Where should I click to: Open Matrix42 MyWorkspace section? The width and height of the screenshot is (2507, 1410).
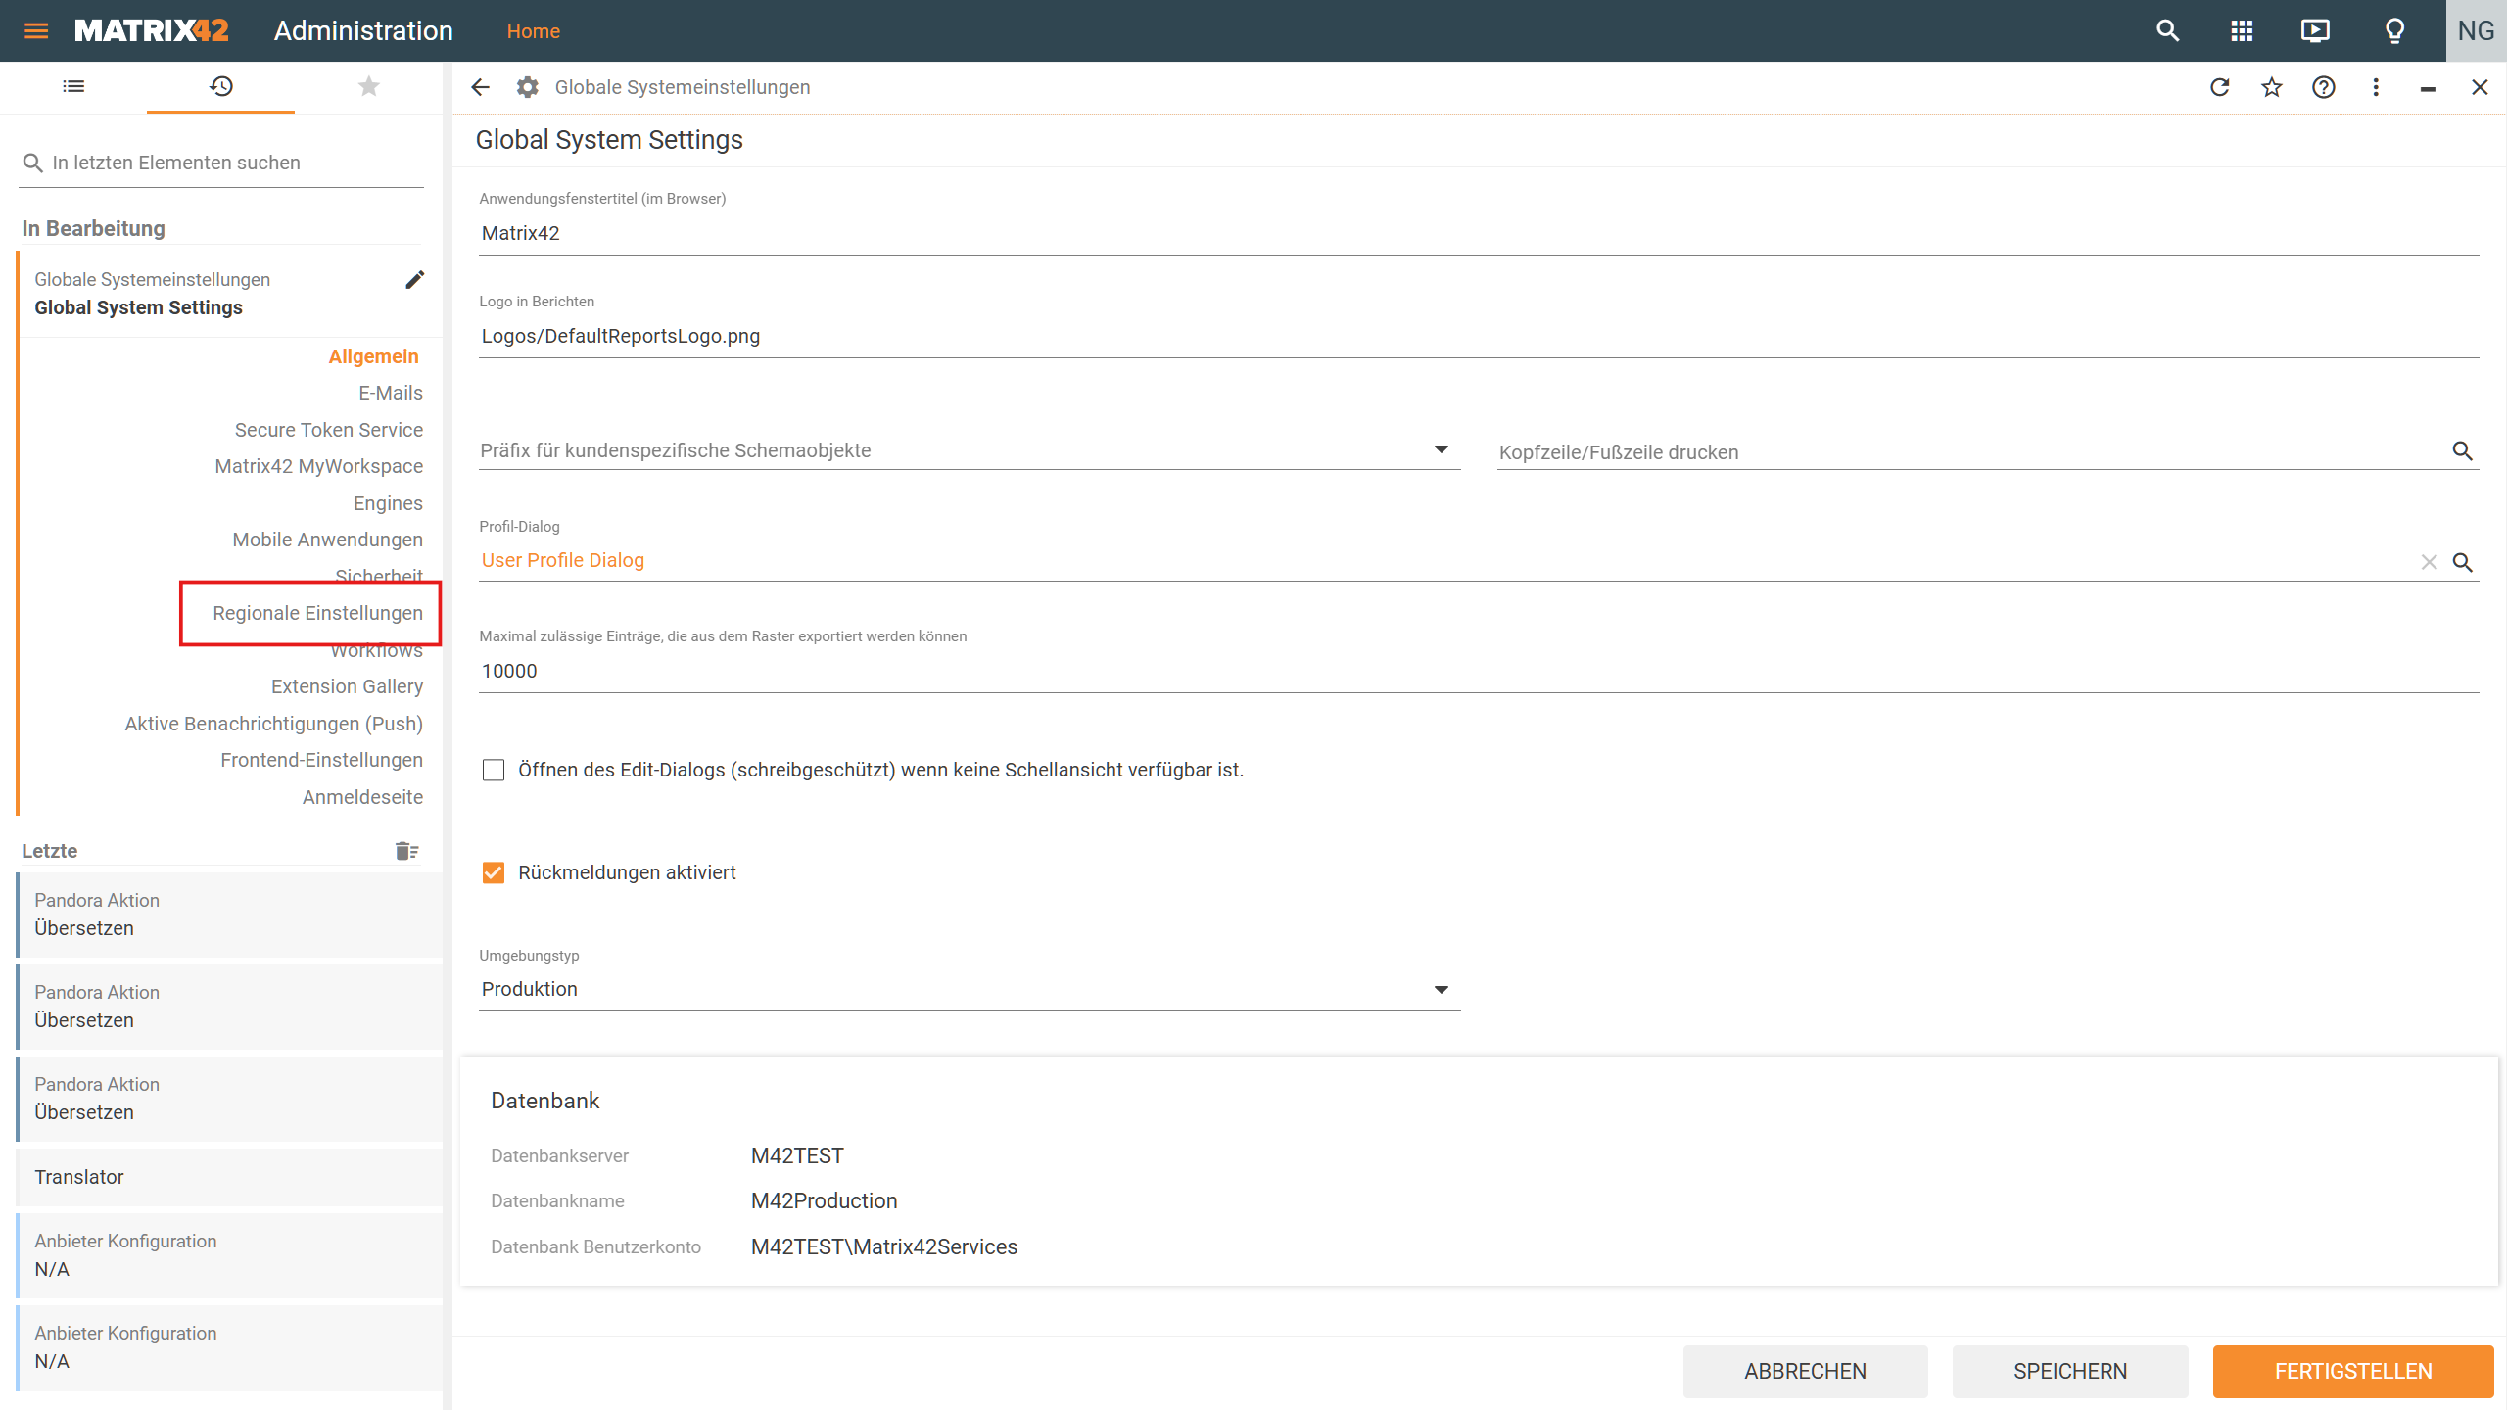pyautogui.click(x=318, y=466)
